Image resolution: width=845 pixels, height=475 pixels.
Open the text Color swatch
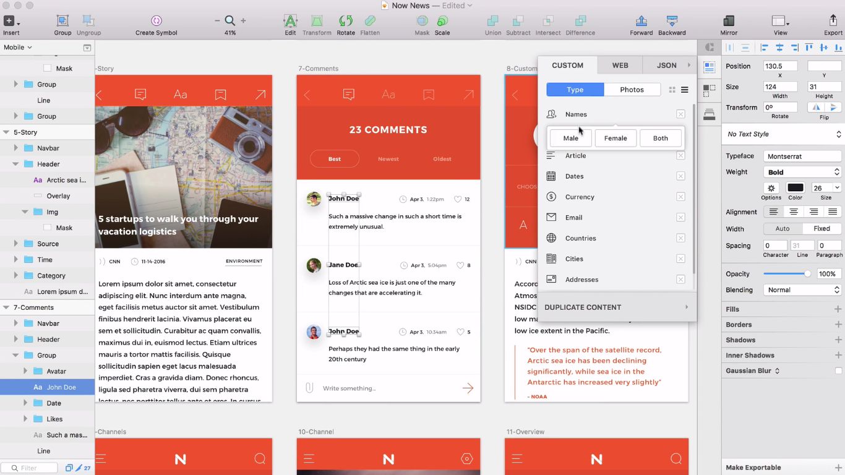796,188
